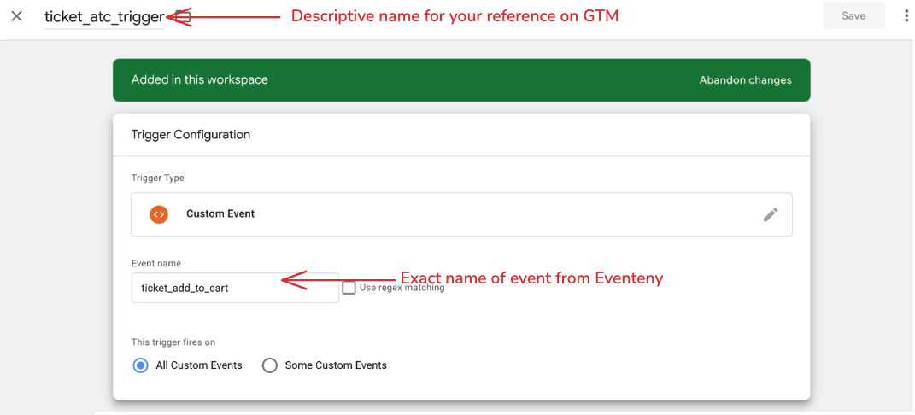Click the orange Custom Event code icon
This screenshot has width=915, height=415.
click(158, 214)
